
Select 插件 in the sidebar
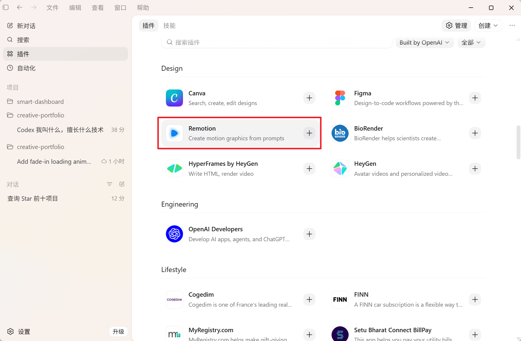pos(65,54)
